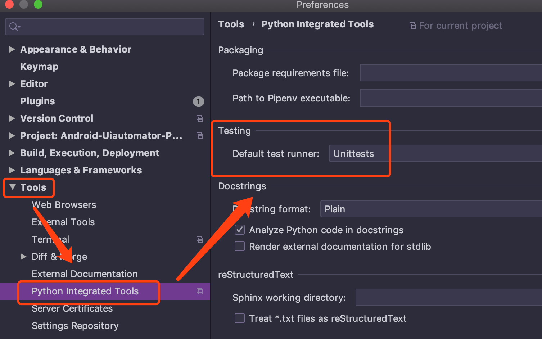Click the For current project icon
This screenshot has height=339, width=542.
pos(413,26)
